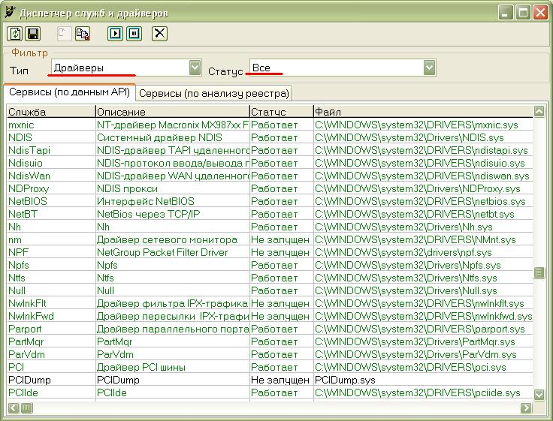The width and height of the screenshot is (553, 421).
Task: Select the PCIDump driver row
Action: click(270, 380)
